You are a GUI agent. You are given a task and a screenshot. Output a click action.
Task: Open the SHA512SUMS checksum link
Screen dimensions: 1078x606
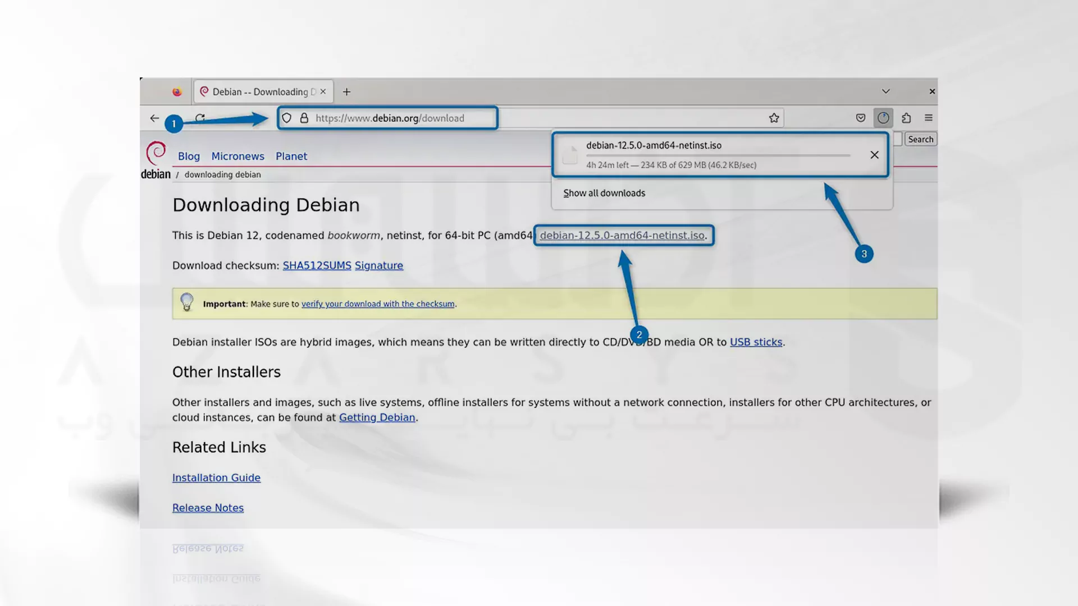[317, 265]
